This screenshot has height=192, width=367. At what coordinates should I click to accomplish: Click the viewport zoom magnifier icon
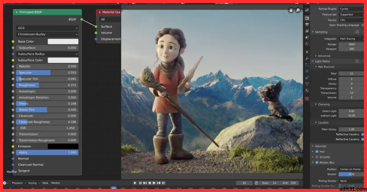click(298, 10)
